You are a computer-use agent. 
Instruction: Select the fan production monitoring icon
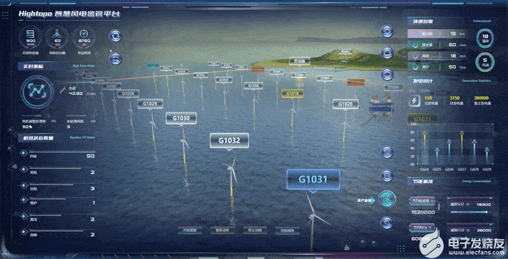387,199
